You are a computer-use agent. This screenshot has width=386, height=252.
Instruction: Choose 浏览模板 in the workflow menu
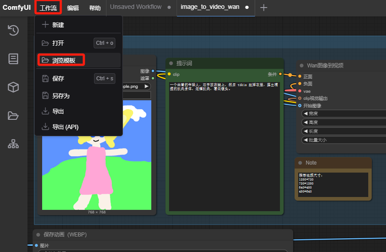(x=79, y=60)
